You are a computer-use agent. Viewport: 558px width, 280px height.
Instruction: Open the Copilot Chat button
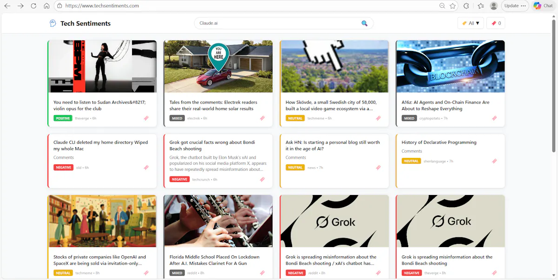point(543,6)
